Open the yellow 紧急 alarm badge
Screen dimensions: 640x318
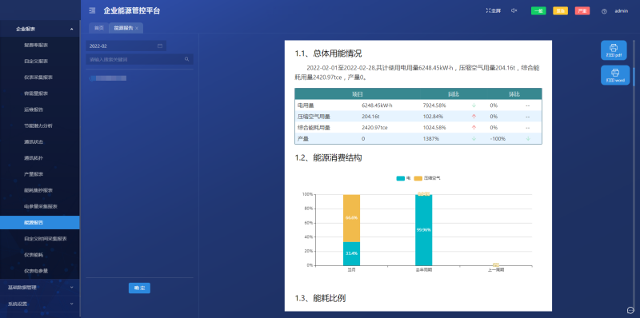(x=561, y=11)
